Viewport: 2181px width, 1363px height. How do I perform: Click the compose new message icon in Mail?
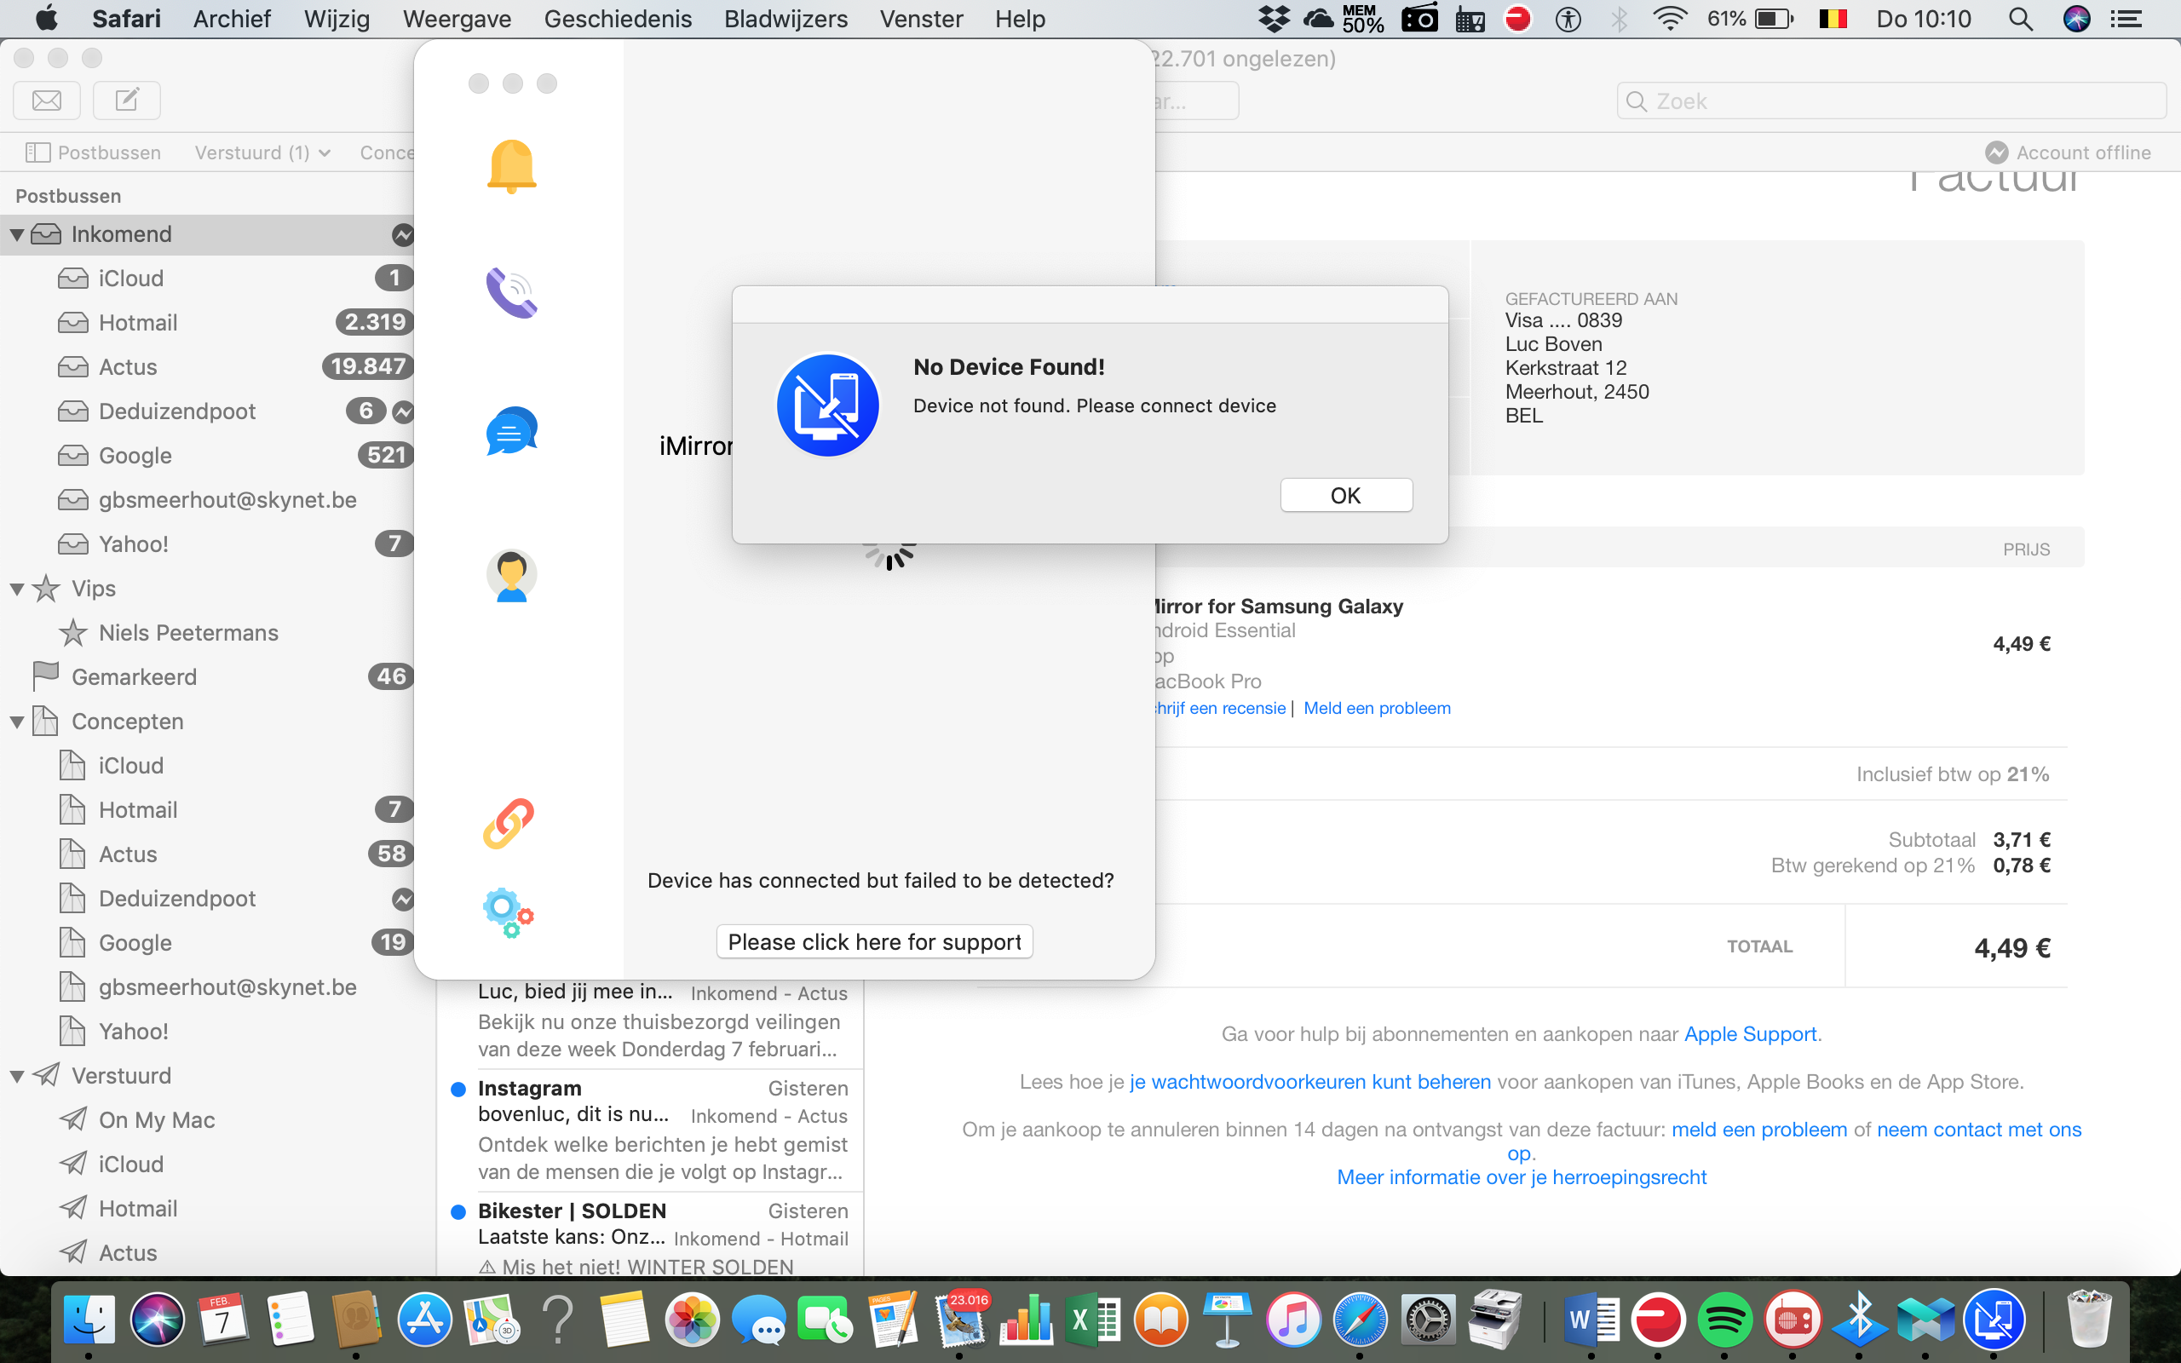pyautogui.click(x=127, y=100)
